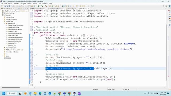This screenshot has height=96, width=171.
Task: Click Writable in status bar
Action: (95, 89)
